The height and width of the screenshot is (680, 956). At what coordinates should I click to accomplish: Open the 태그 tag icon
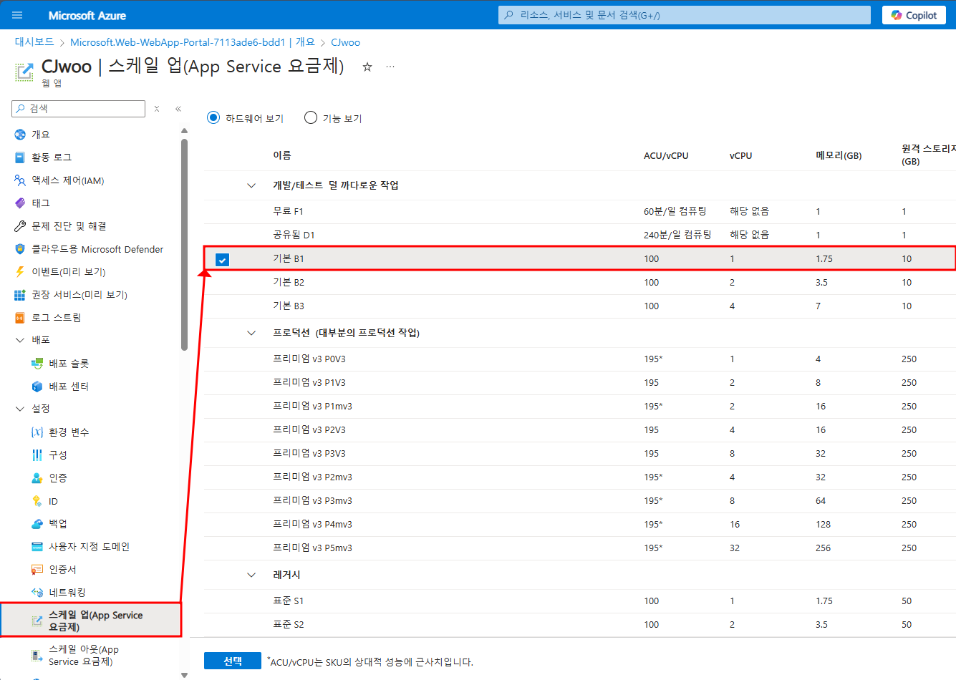pyautogui.click(x=20, y=203)
